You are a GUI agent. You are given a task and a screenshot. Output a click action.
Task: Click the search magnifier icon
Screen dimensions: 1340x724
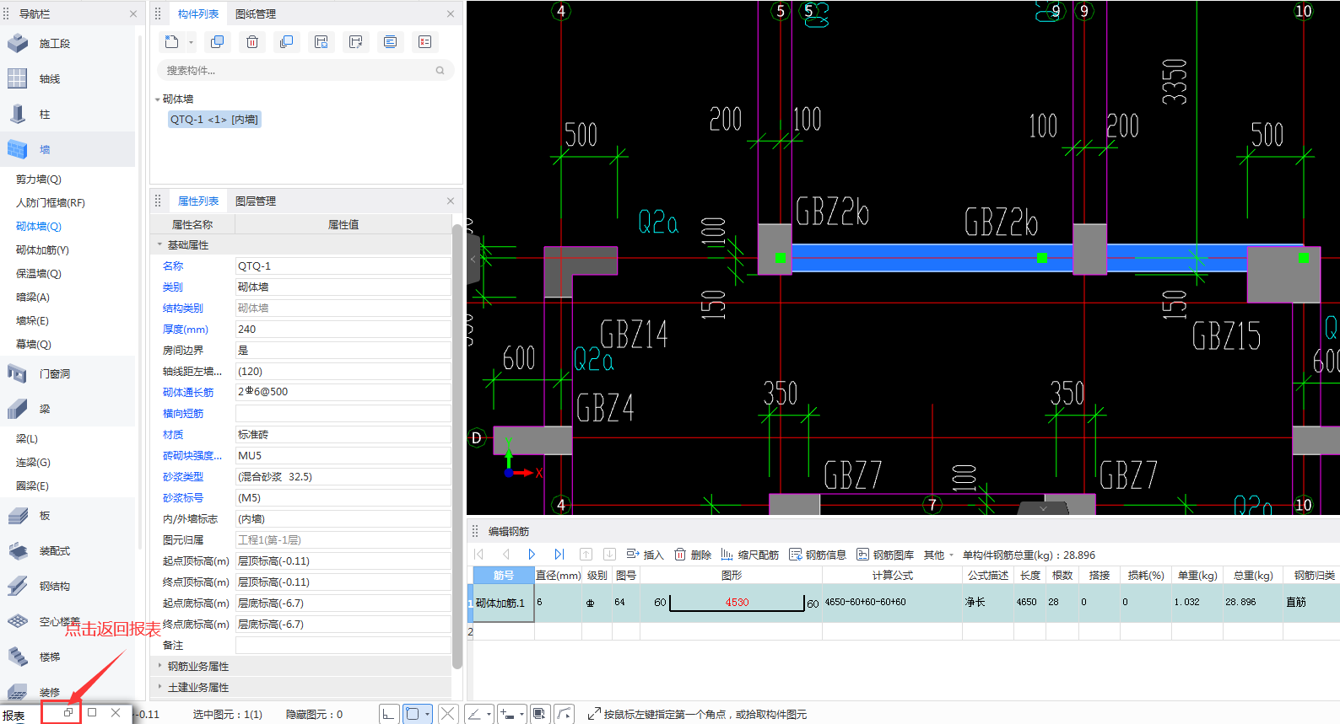(440, 71)
